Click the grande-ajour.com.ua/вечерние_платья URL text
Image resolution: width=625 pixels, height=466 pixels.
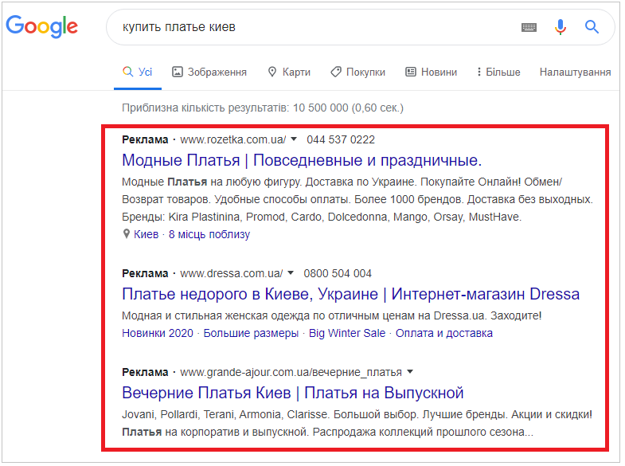(291, 372)
